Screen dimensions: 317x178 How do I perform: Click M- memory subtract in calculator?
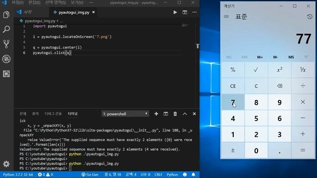[x=275, y=57]
